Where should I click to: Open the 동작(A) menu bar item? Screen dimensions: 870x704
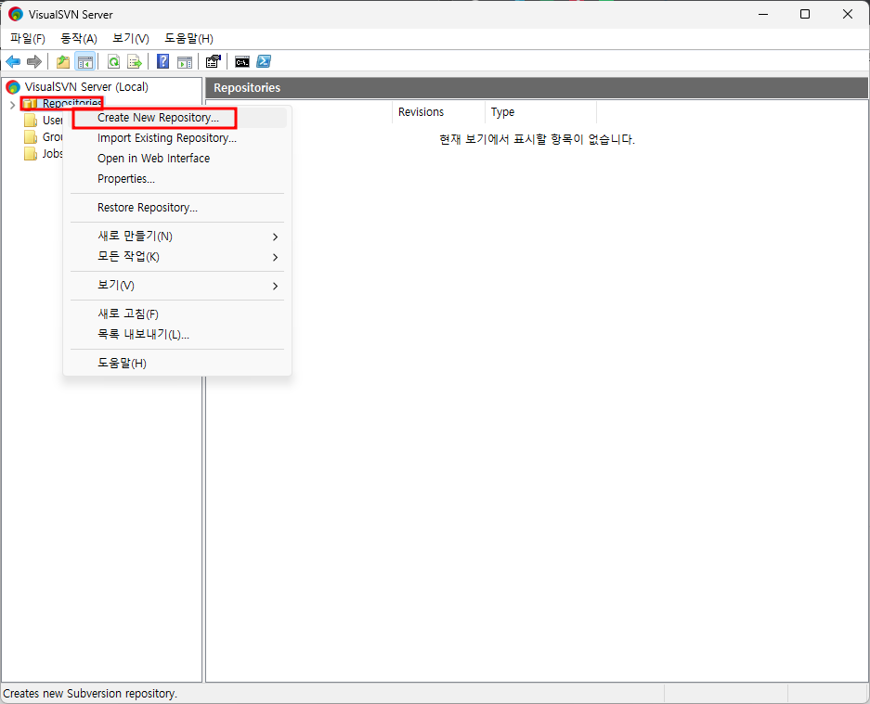[79, 38]
